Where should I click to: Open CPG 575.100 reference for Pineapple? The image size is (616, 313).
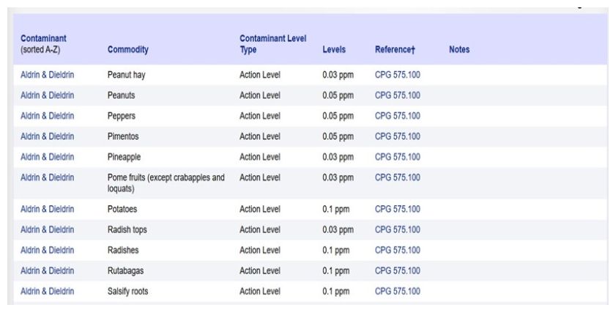coord(397,157)
